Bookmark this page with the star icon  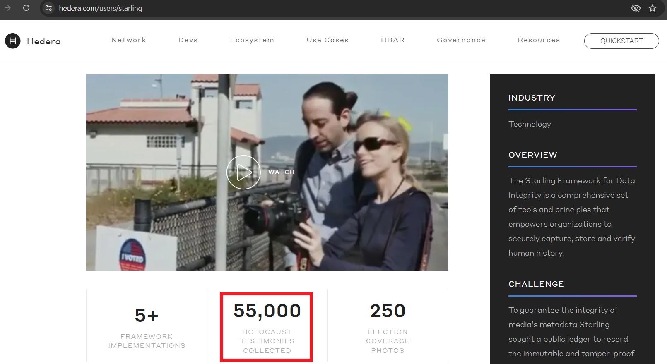click(x=653, y=8)
